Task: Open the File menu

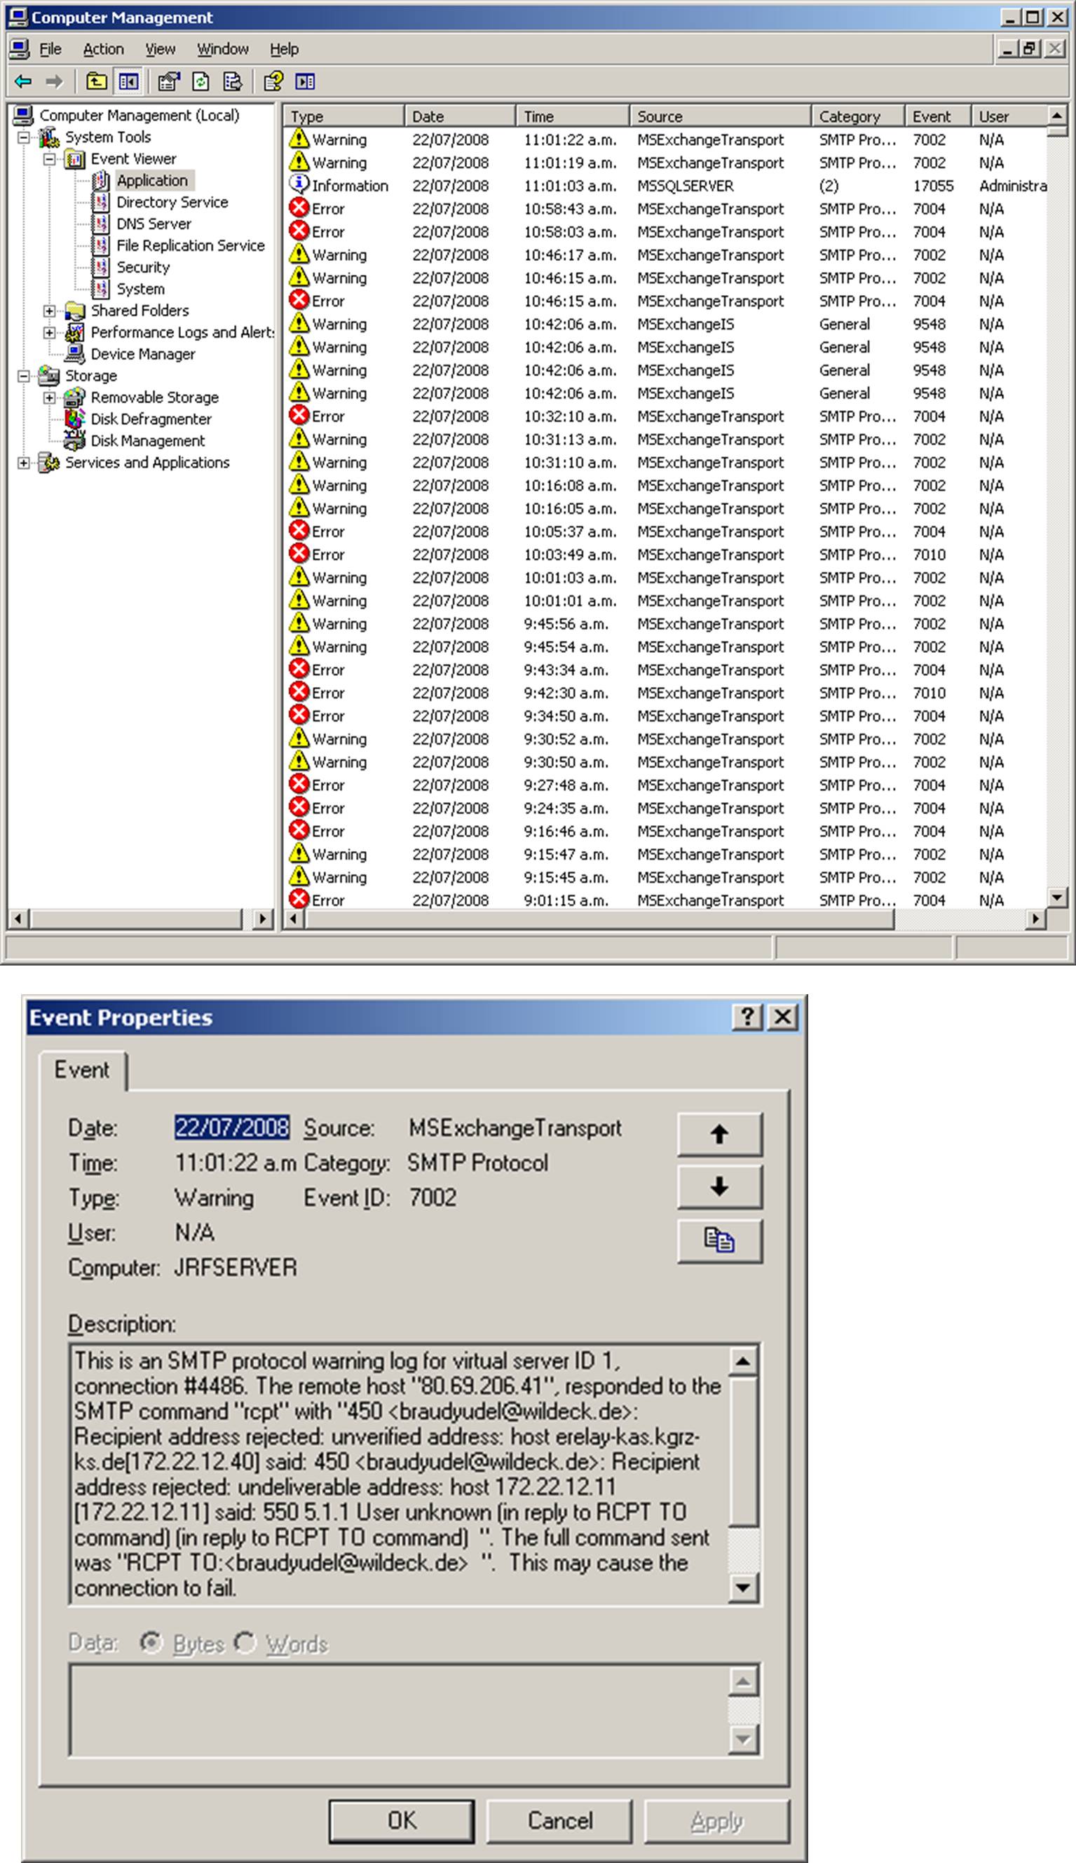Action: click(x=50, y=49)
